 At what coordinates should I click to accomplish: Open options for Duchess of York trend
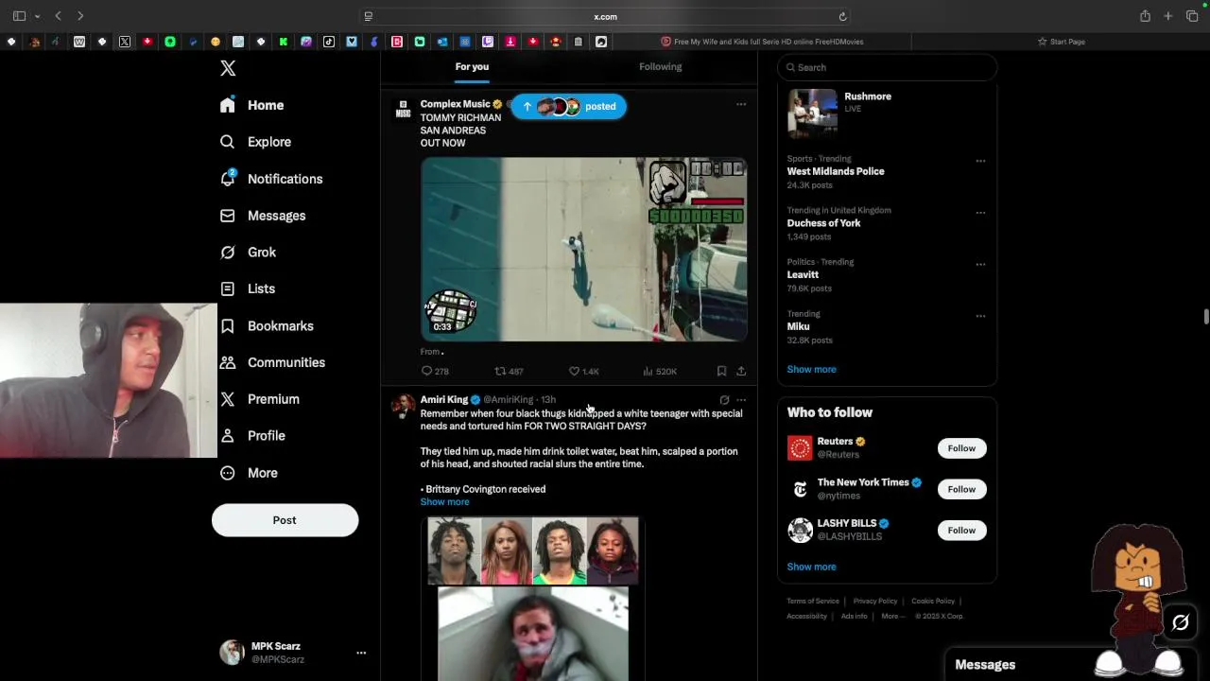(980, 213)
